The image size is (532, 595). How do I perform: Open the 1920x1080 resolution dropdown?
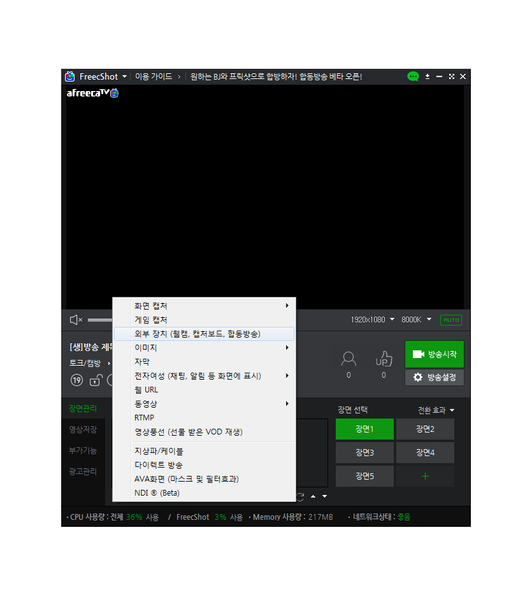click(x=372, y=320)
